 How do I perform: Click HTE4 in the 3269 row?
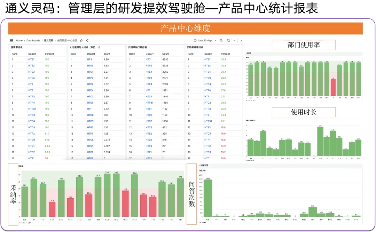pyautogui.click(x=149, y=72)
